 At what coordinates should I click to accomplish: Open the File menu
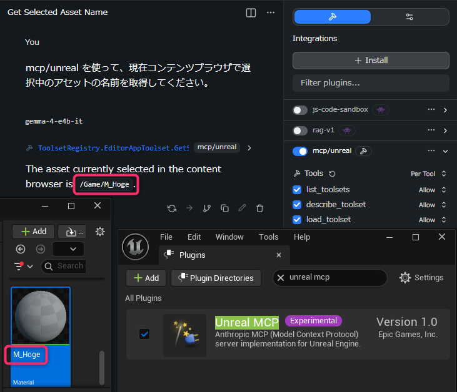tap(166, 237)
